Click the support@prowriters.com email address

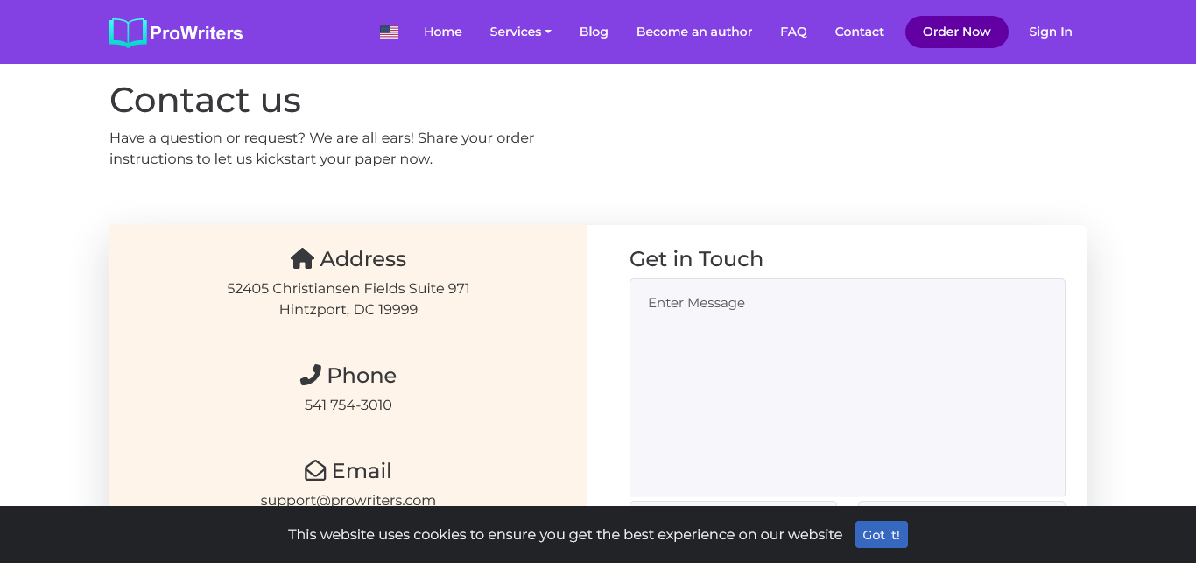point(348,500)
